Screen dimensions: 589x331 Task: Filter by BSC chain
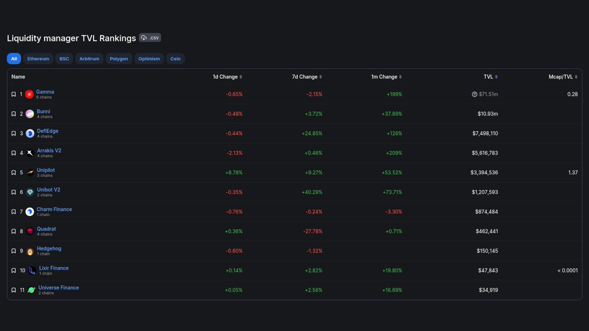64,59
